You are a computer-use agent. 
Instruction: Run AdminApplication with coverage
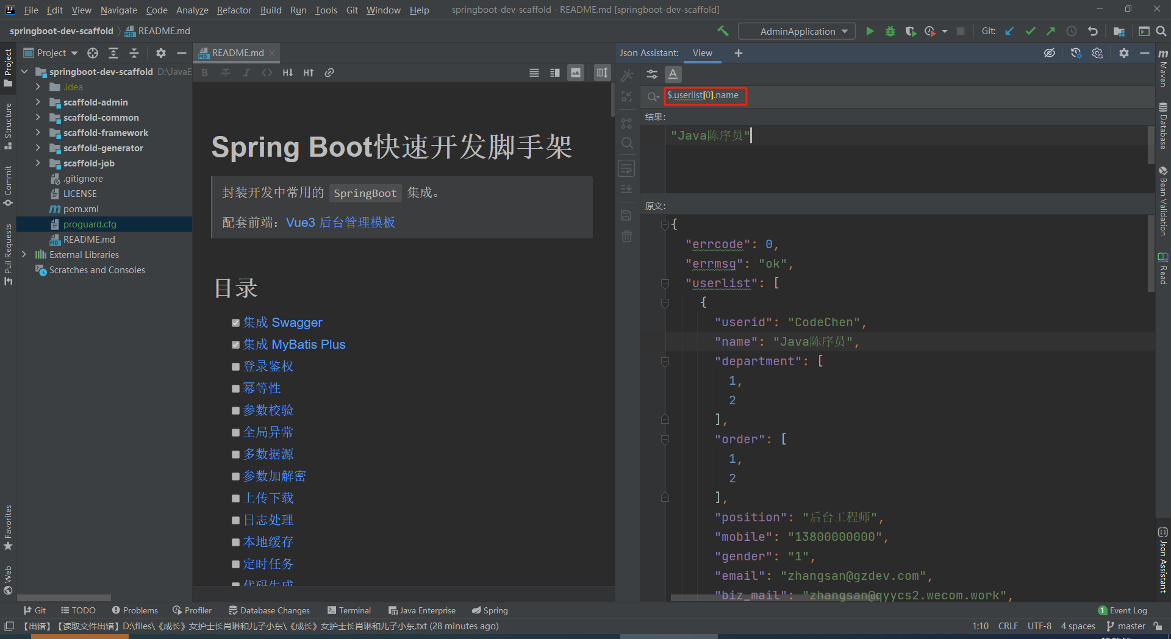coord(911,31)
